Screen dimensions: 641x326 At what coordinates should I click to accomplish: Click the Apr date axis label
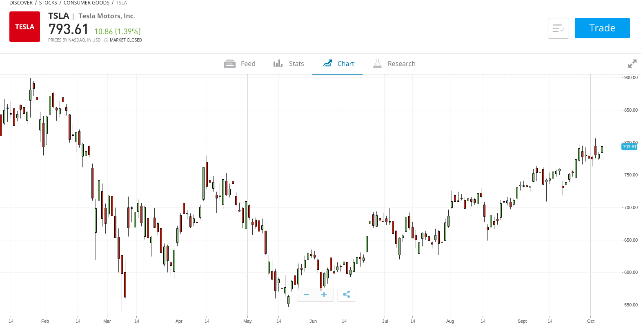[x=179, y=321]
